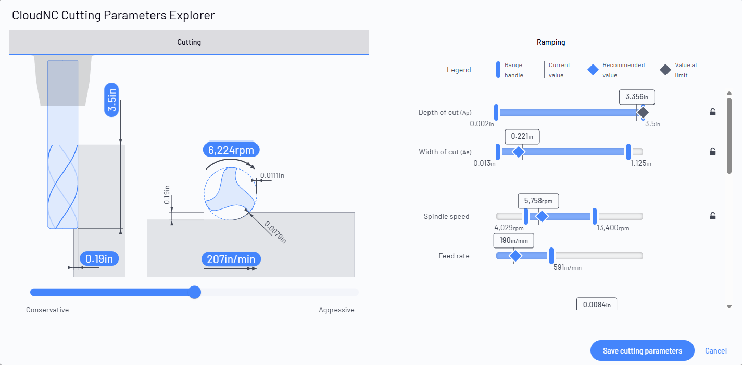742x365 pixels.
Task: Click the Width of cut recommended diamond
Action: tap(518, 152)
